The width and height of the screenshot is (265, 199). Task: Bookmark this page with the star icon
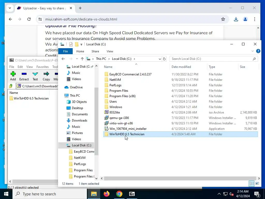tap(223, 19)
